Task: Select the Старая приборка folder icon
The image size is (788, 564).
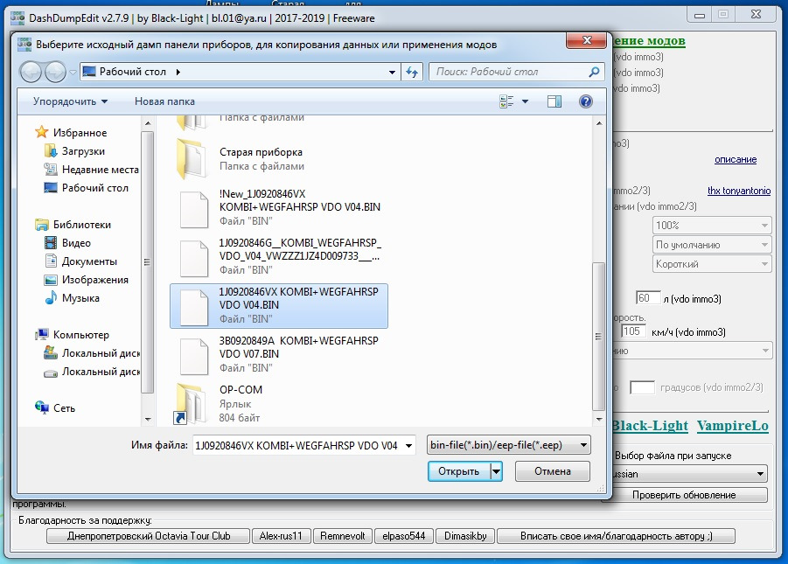Action: pyautogui.click(x=192, y=159)
